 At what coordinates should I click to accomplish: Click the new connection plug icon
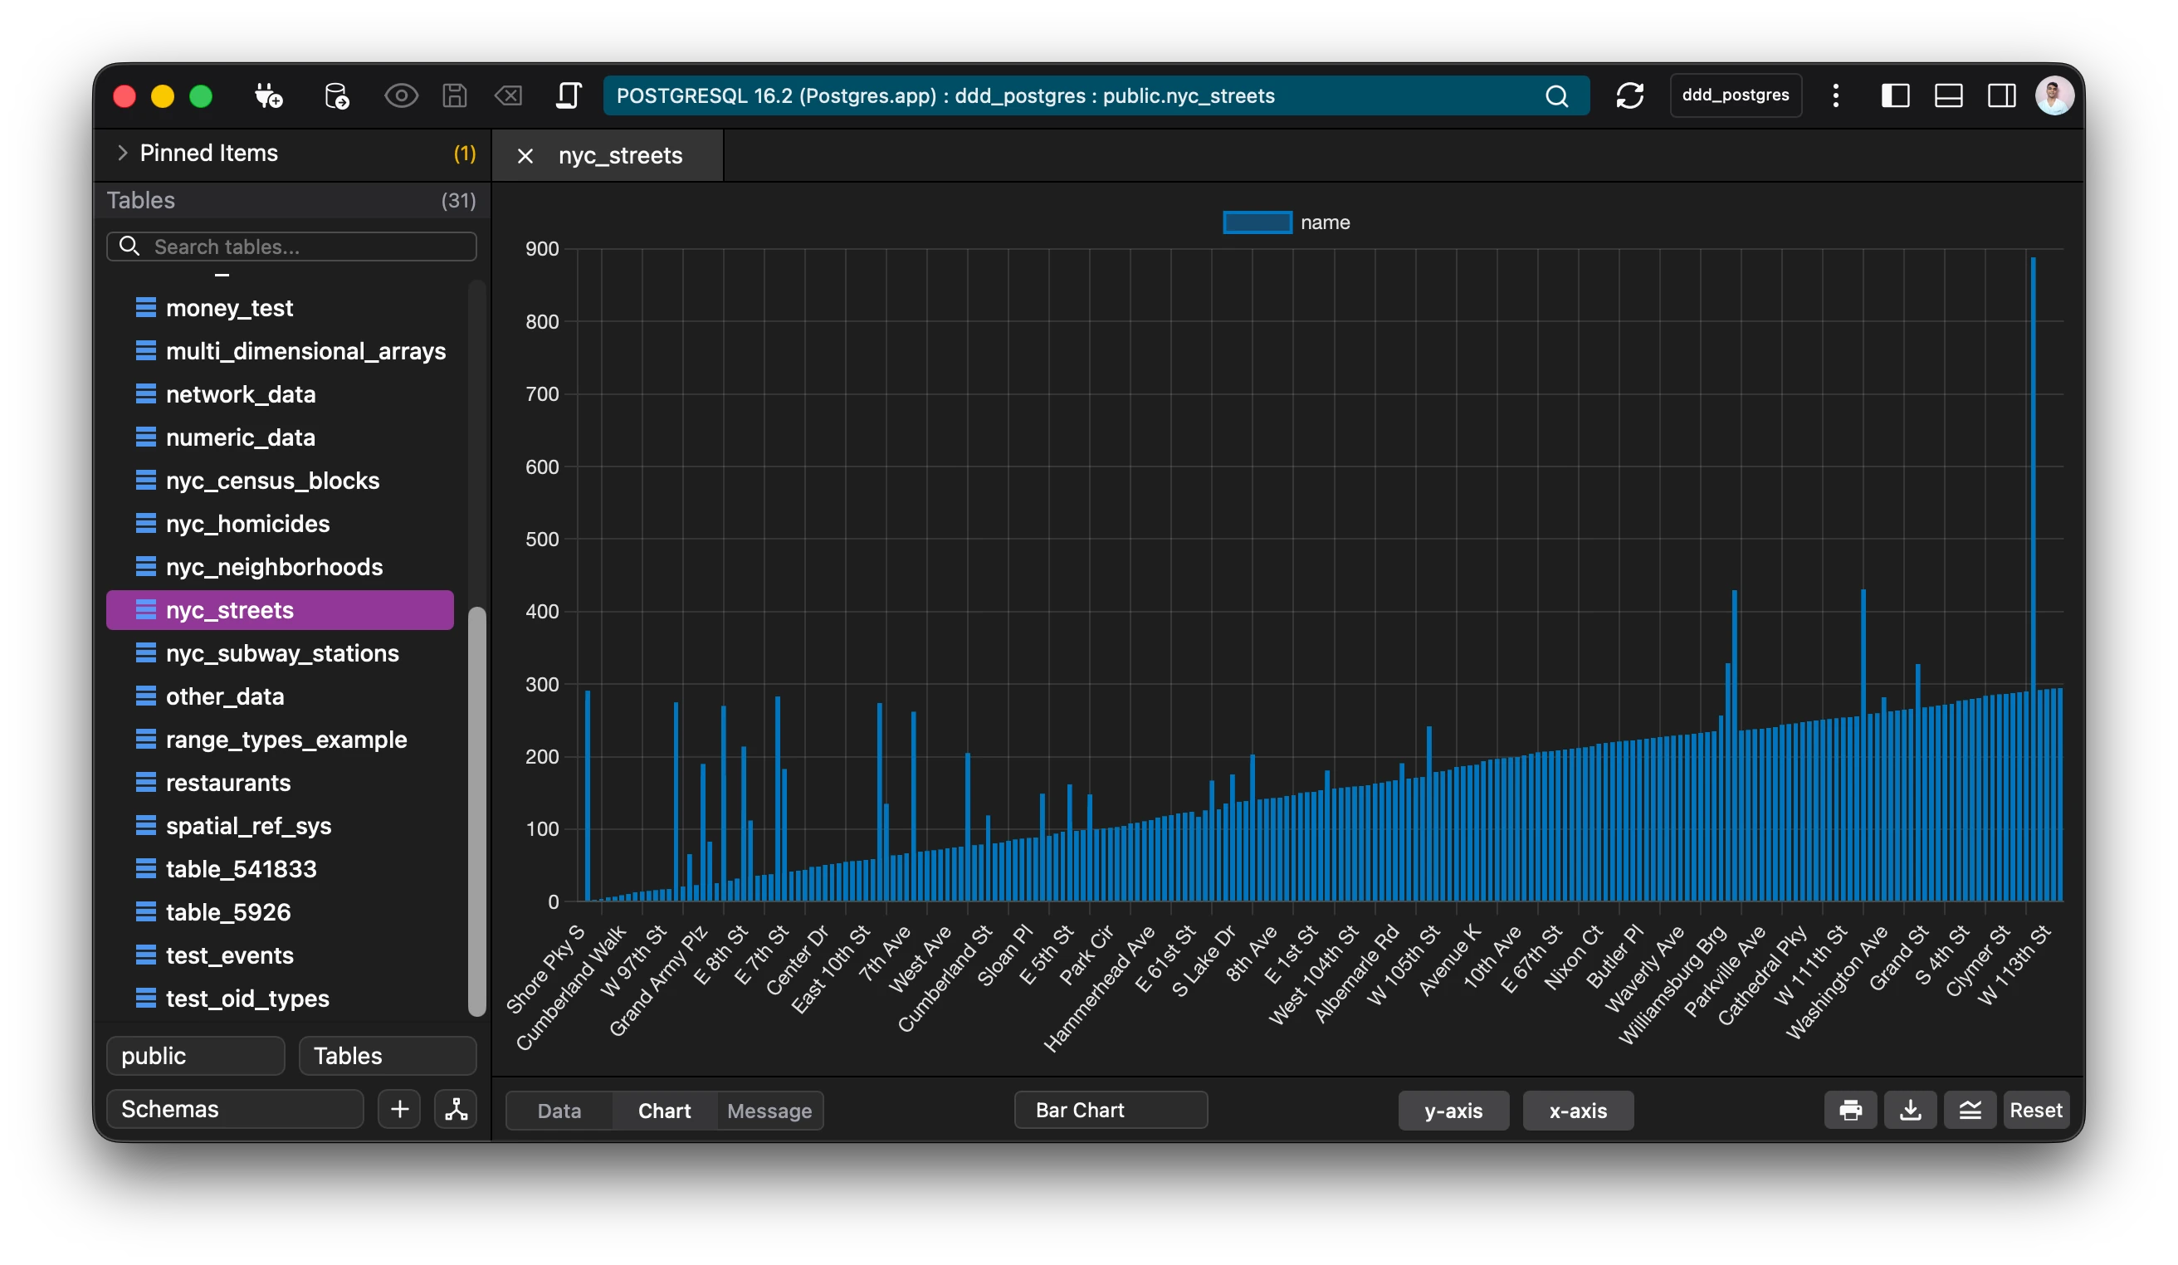pos(268,95)
